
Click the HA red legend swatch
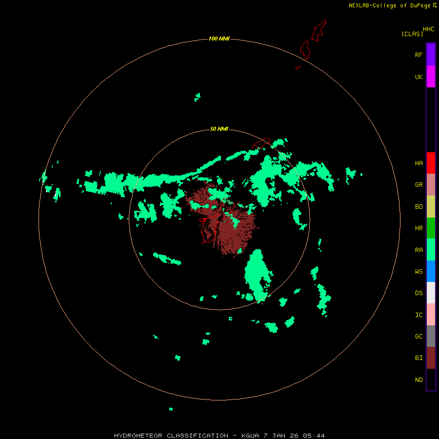click(431, 163)
